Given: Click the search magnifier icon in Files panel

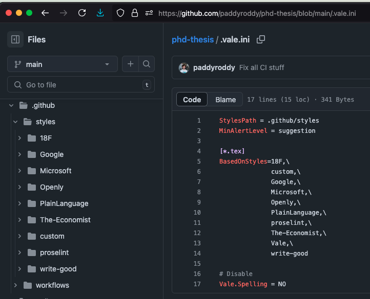Looking at the screenshot, I should click(147, 64).
